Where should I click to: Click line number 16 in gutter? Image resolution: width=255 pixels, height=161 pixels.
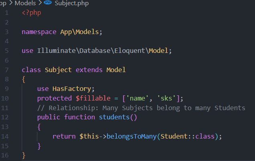[x=5, y=155]
